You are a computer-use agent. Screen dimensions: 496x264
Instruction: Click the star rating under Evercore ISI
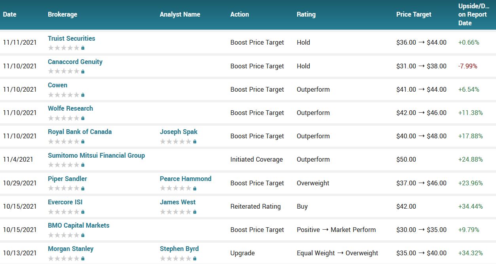click(64, 212)
